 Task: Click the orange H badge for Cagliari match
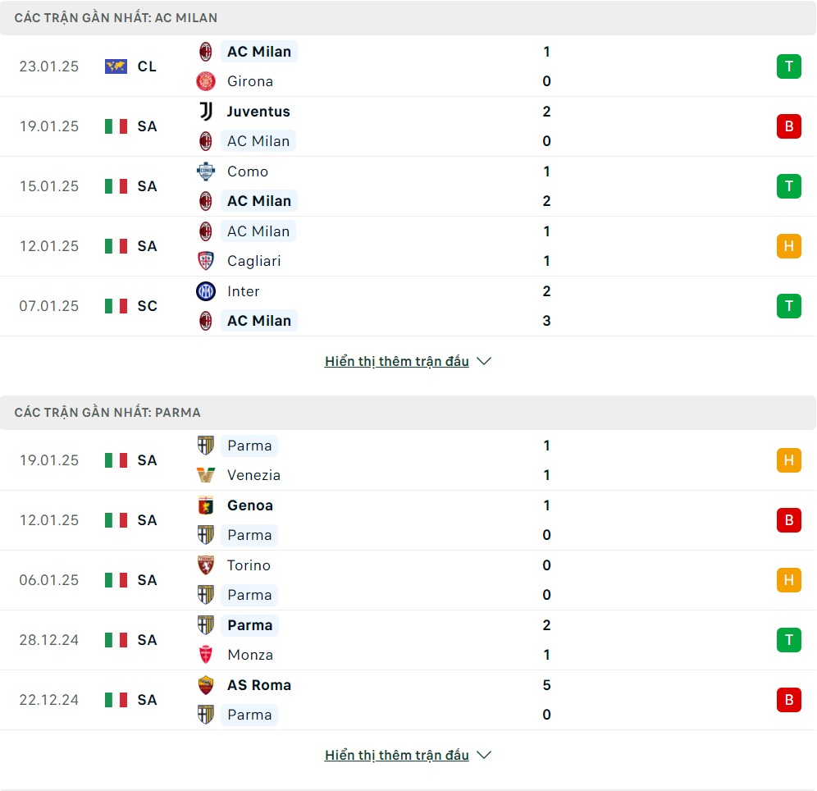point(789,246)
